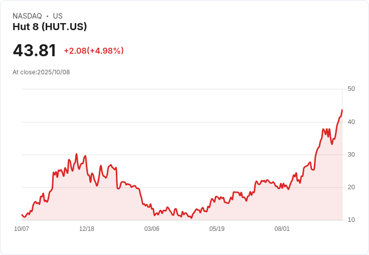Screen dimensions: 369x255
Task: Select the 30 y-axis label
Action: [x=351, y=154]
